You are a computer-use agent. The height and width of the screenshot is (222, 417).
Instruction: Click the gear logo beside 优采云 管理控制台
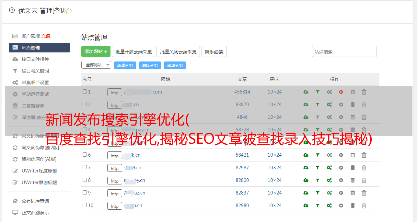(x=12, y=10)
